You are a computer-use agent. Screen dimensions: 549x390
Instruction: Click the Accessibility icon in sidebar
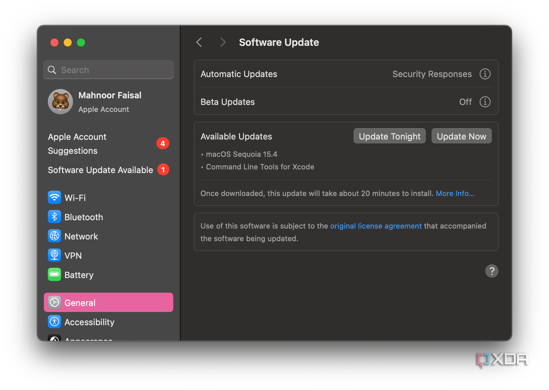point(54,322)
